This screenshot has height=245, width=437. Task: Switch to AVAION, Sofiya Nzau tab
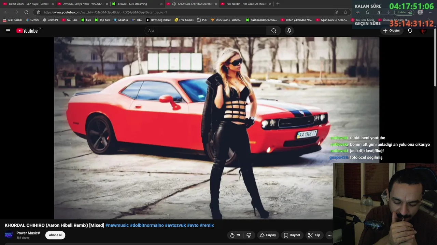(83, 4)
